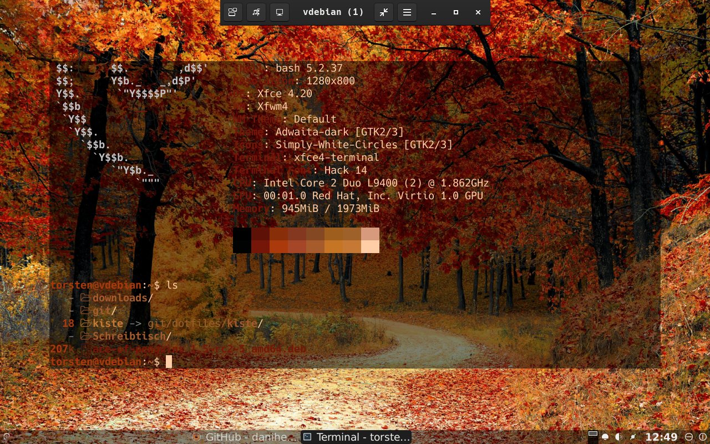710x444 pixels.
Task: Switch to the GitHub browser window in taskbar
Action: (242, 437)
